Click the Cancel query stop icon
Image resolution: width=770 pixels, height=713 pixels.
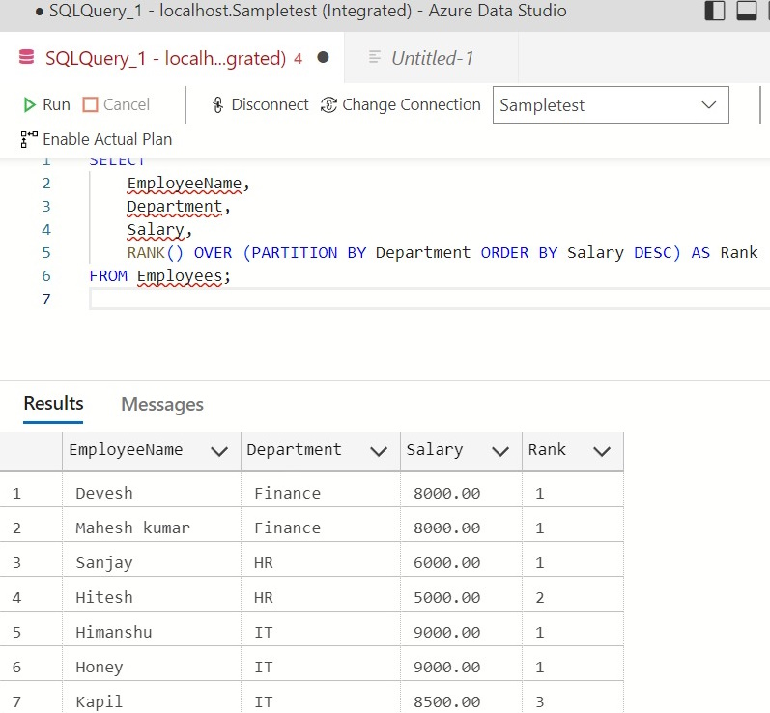[x=91, y=104]
